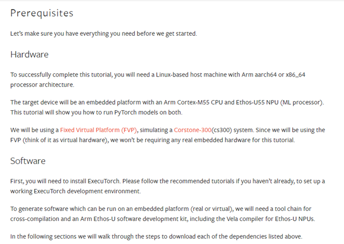Click the paragraph about installing ExecuTorch
This screenshot has width=344, height=244.
(x=165, y=181)
